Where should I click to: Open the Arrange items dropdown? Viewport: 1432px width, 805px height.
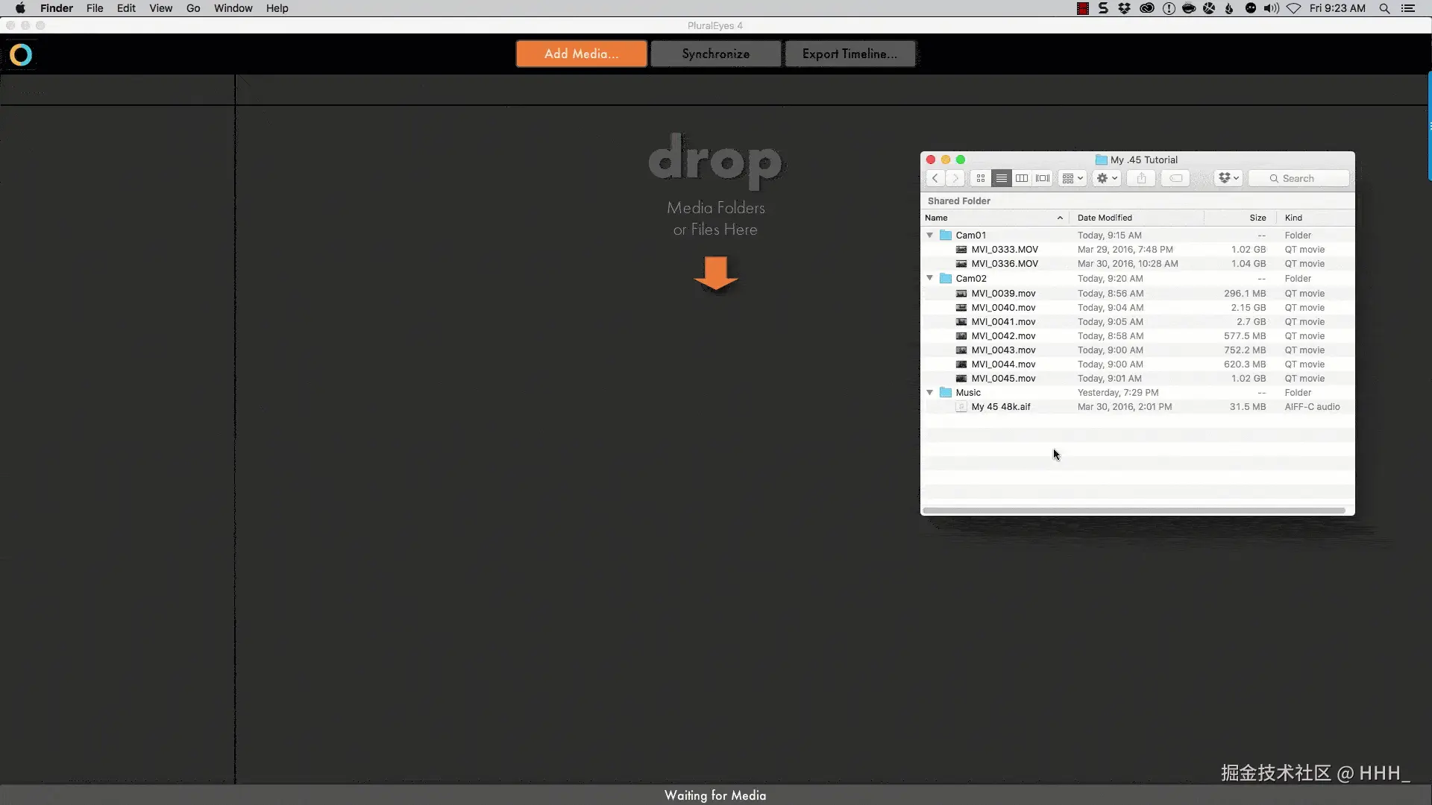[1073, 178]
